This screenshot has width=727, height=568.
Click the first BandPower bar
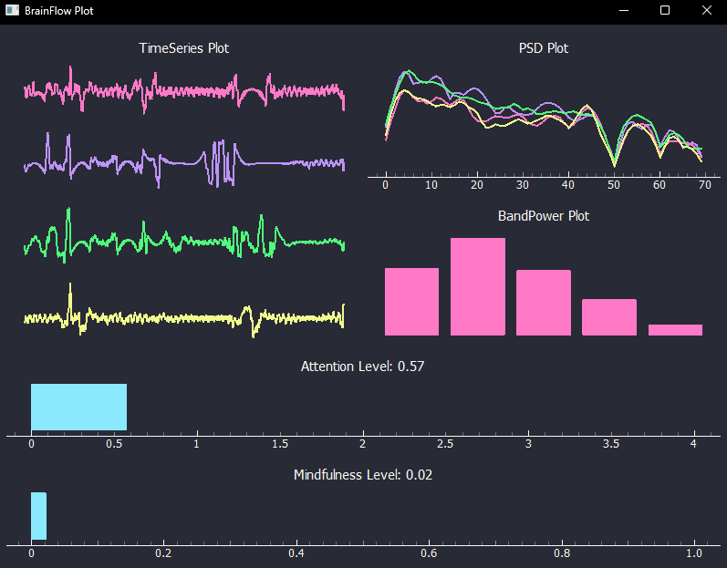411,302
